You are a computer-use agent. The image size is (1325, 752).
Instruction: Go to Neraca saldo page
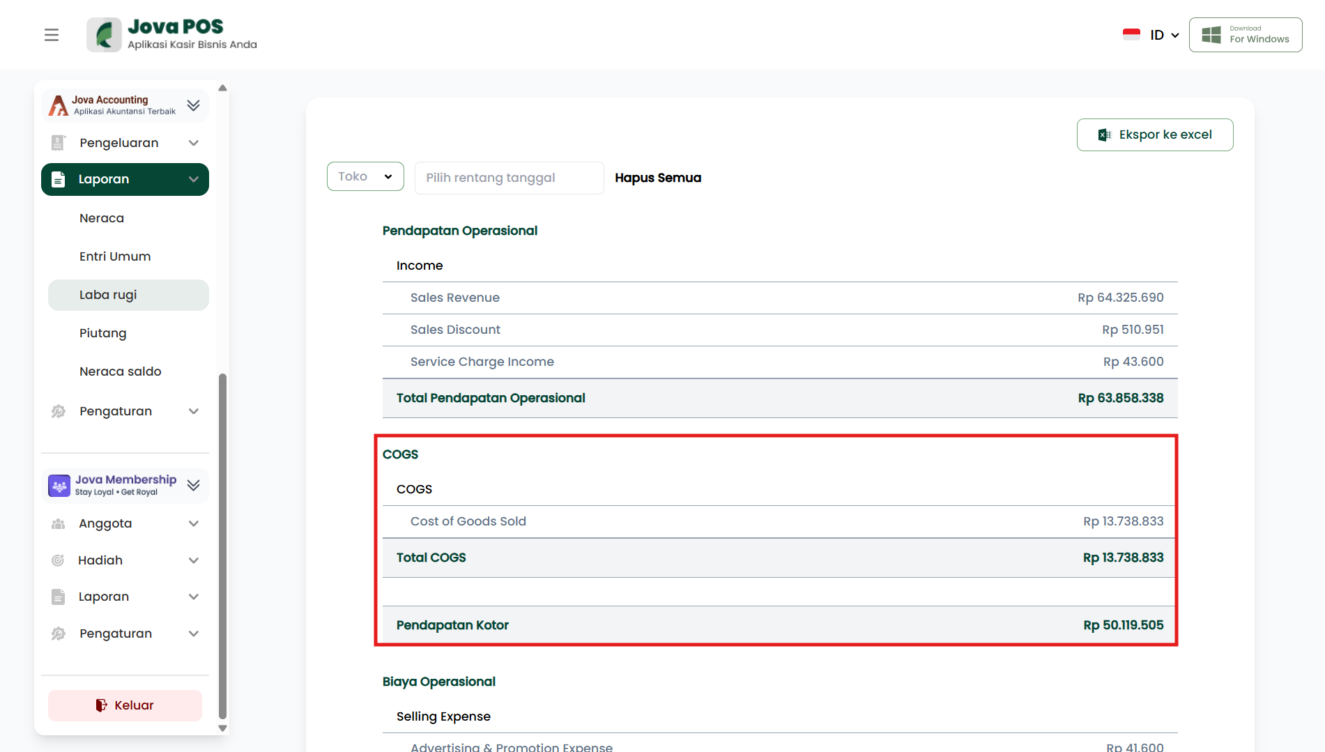tap(121, 371)
